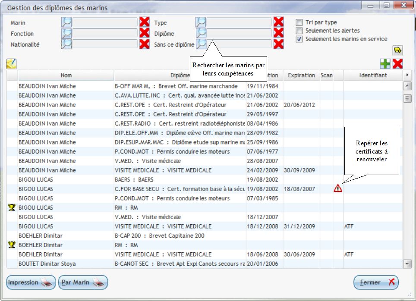Clear the Type filter with red X
The width and height of the screenshot is (416, 301).
[x=278, y=22]
